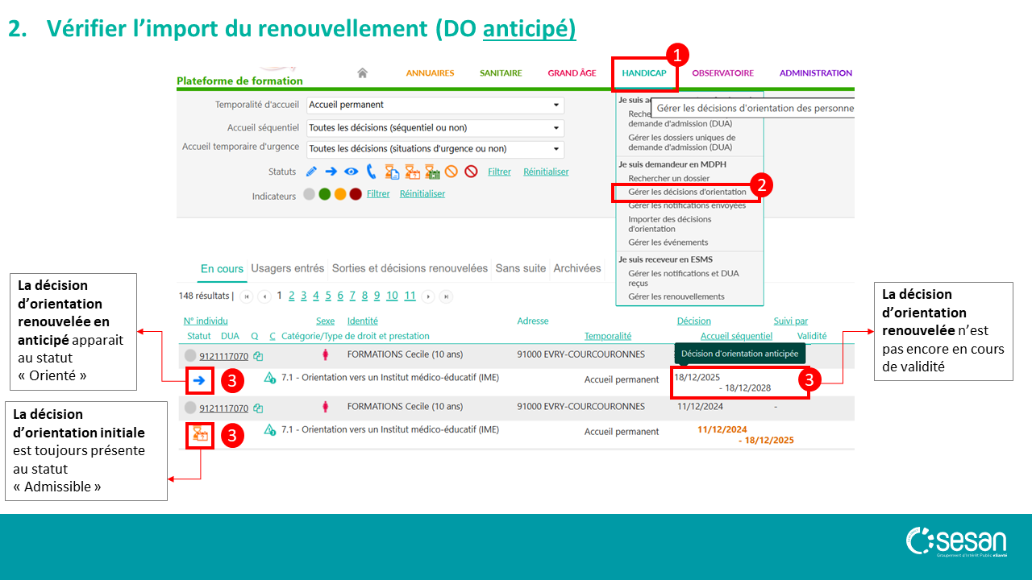Viewport: 1032px width, 580px height.
Task: Click the home icon in navigation bar
Action: point(363,73)
